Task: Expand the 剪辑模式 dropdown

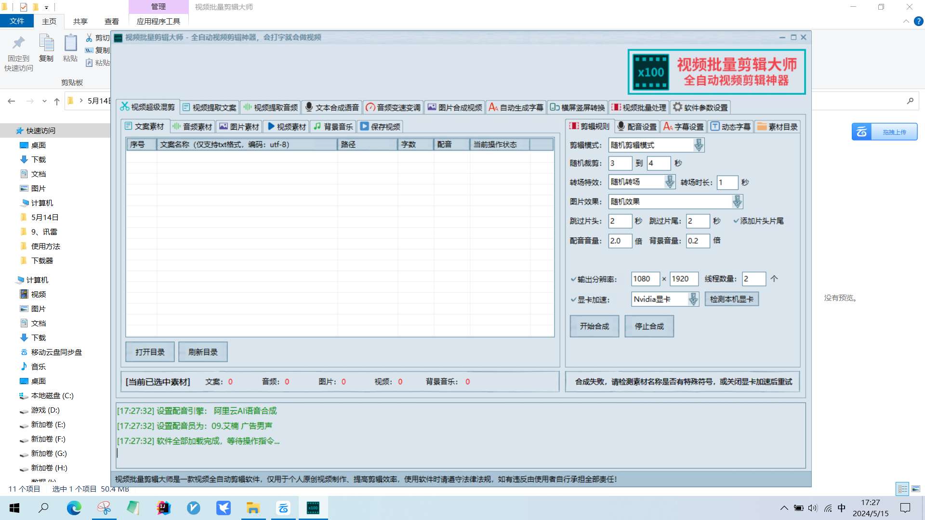Action: pos(698,145)
